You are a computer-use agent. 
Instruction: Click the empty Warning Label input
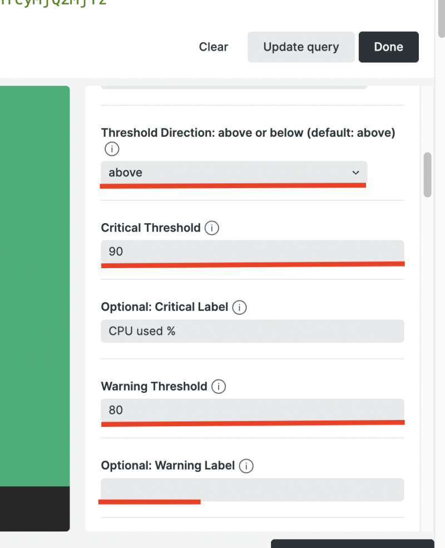[x=253, y=490]
